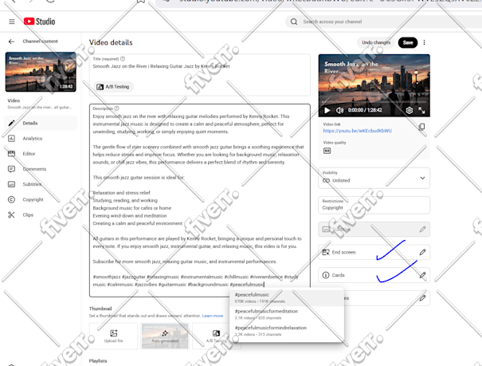This screenshot has height=366, width=482.
Task: Click the End screen icon
Action: pos(326,252)
